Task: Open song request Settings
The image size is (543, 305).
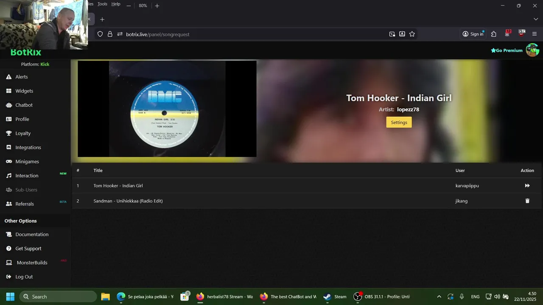Action: (399, 122)
